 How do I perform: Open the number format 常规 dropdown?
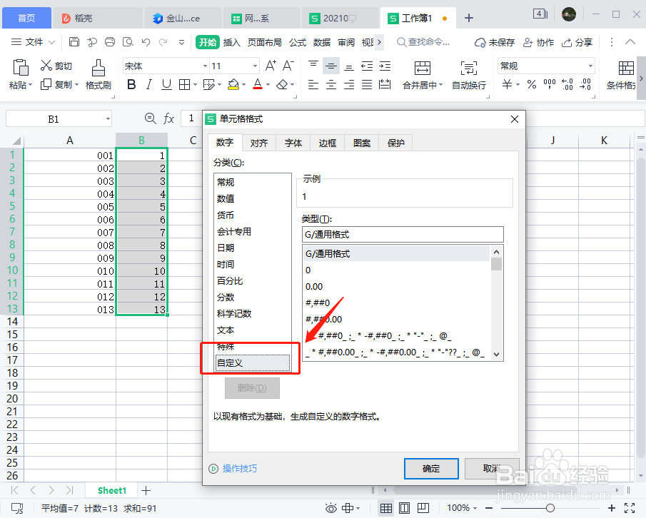pyautogui.click(x=590, y=66)
